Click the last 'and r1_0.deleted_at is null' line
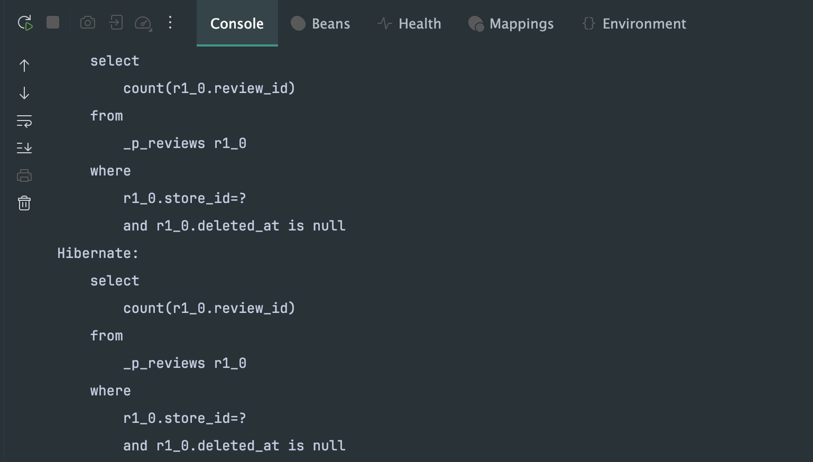The image size is (813, 462). (x=234, y=446)
